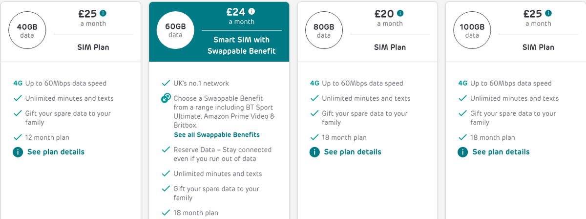Click Smart SIM with Swappable Benefit heading
Screen dimensions: 586x219
point(242,45)
